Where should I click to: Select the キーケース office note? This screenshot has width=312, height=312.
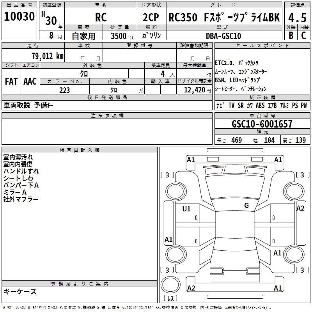20,291
